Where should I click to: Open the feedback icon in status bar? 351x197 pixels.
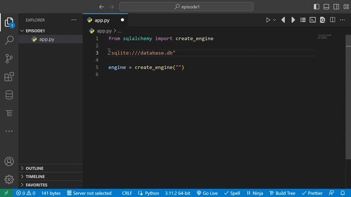[331, 193]
